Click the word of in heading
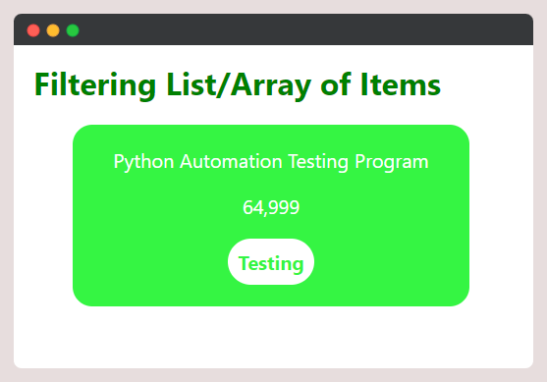The height and width of the screenshot is (382, 547). tap(336, 84)
